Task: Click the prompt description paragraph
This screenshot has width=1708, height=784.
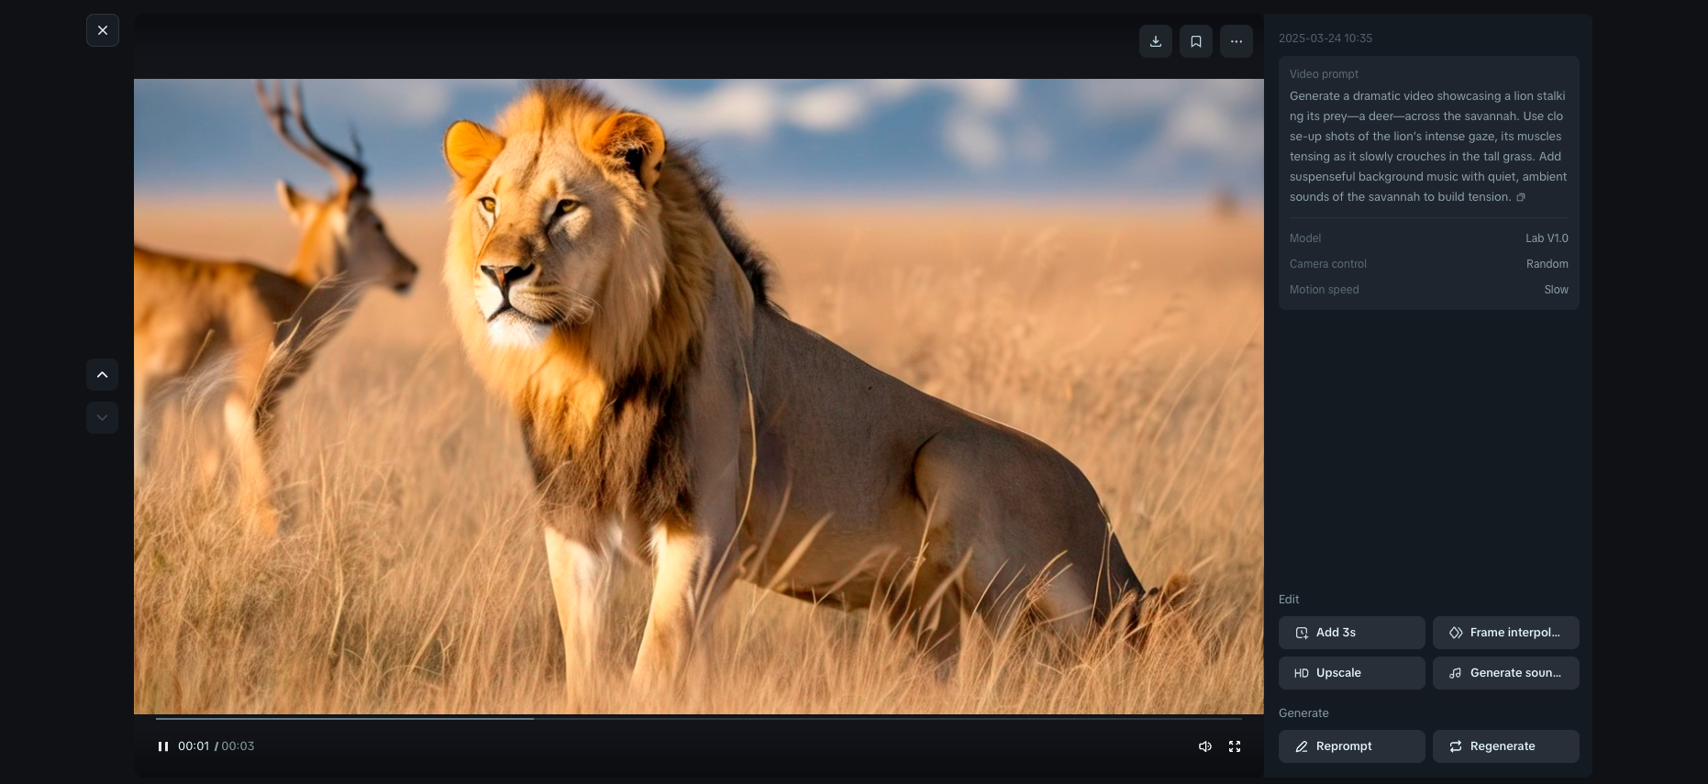Action: coord(1428,147)
